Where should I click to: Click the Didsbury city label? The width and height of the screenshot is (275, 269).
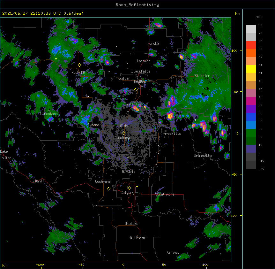[122, 138]
